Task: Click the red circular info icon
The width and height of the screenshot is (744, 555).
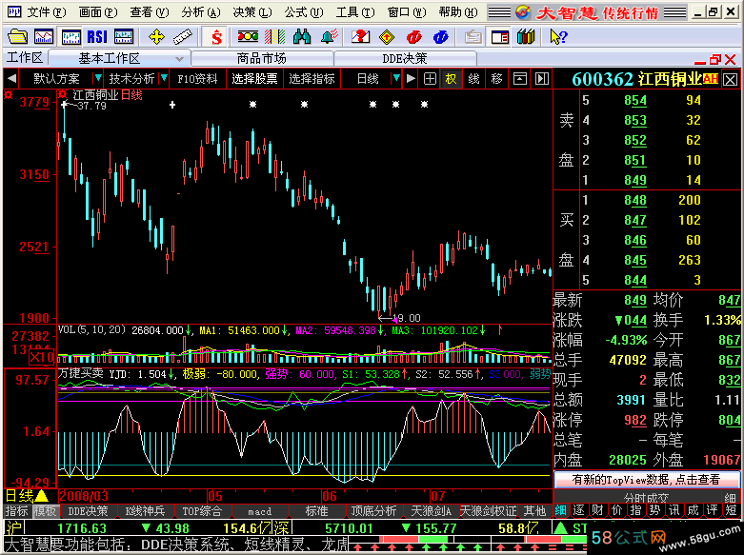Action: pos(413,36)
